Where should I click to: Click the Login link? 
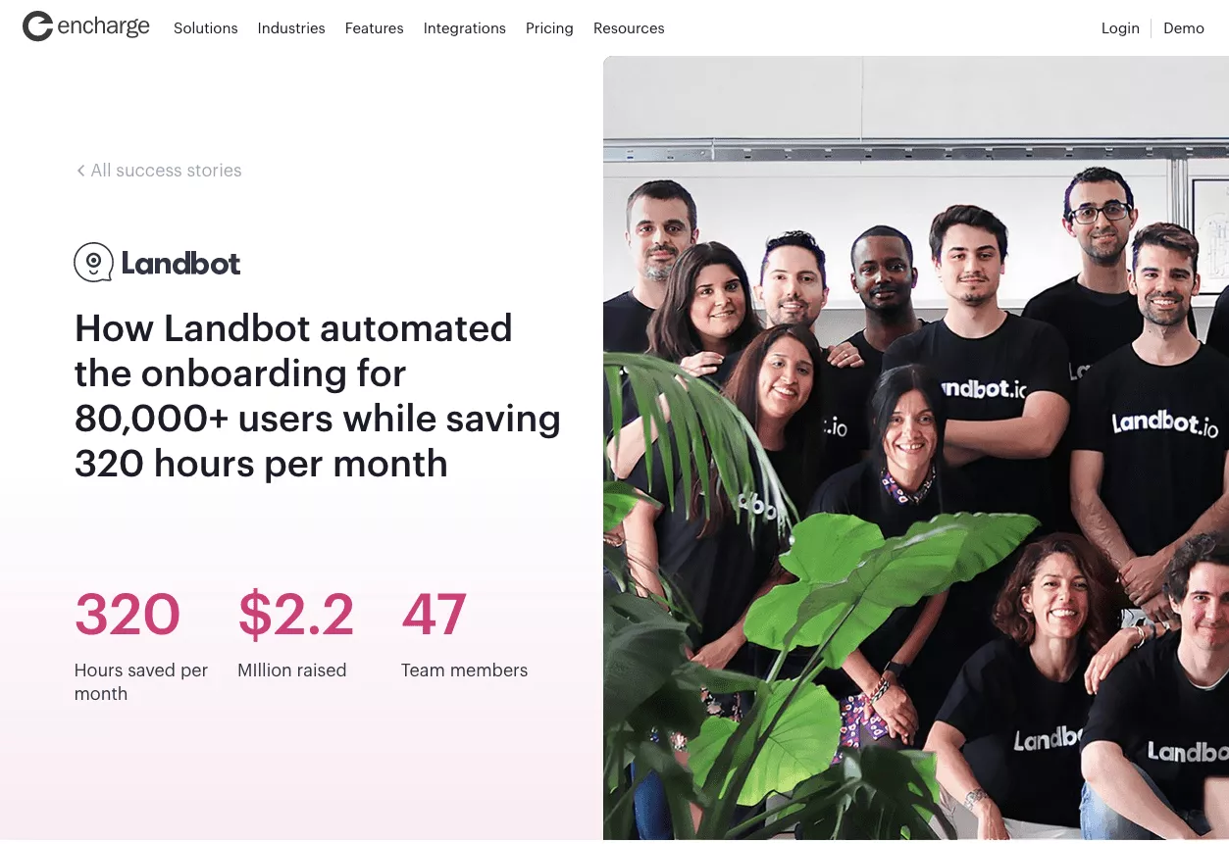pyautogui.click(x=1120, y=28)
